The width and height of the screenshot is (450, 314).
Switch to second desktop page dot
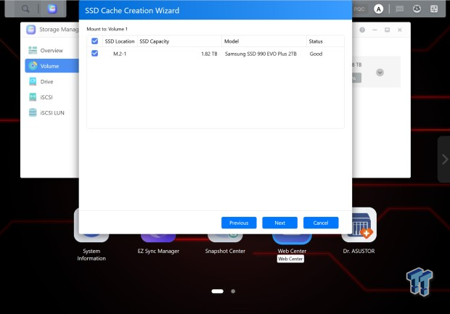(x=233, y=291)
